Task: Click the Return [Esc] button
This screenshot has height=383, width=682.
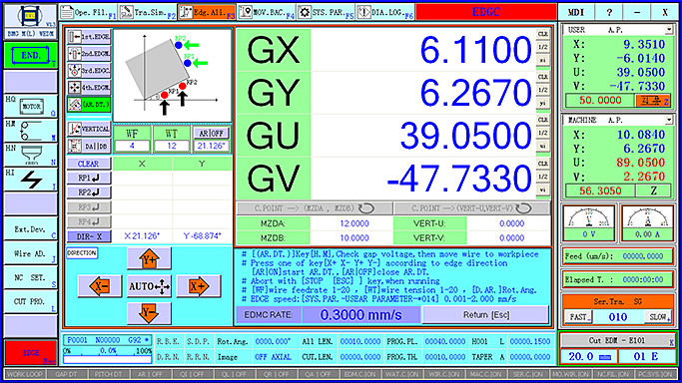Action: click(x=486, y=315)
